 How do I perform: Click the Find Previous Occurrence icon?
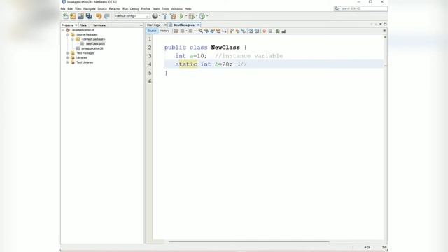206,31
